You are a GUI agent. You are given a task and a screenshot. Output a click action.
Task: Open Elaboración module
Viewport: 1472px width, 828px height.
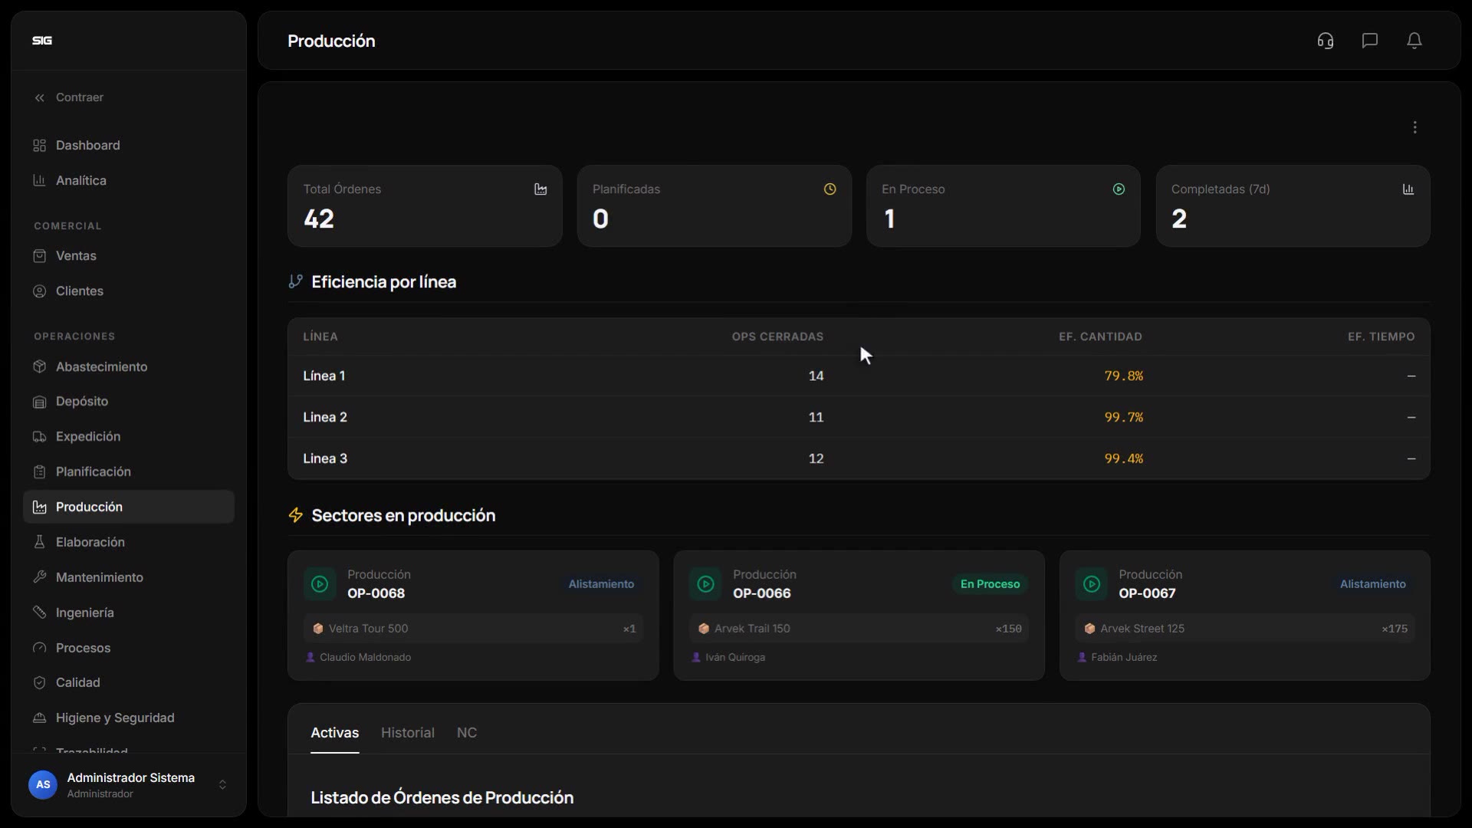(129, 542)
